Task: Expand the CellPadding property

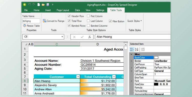Action: (x=132, y=68)
